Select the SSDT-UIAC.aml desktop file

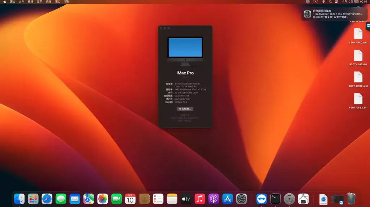click(358, 36)
